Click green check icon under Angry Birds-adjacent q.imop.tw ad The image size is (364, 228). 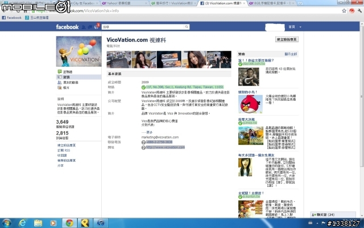[x=240, y=123]
